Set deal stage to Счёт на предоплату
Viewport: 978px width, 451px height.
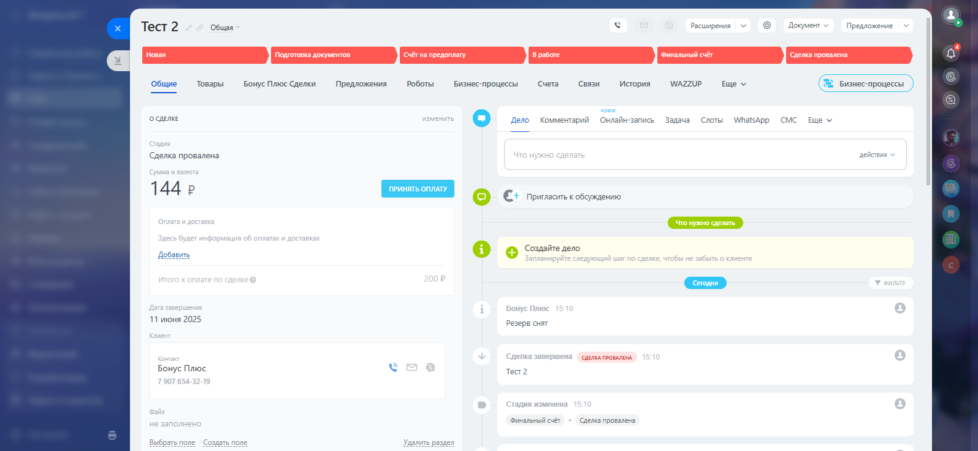463,55
